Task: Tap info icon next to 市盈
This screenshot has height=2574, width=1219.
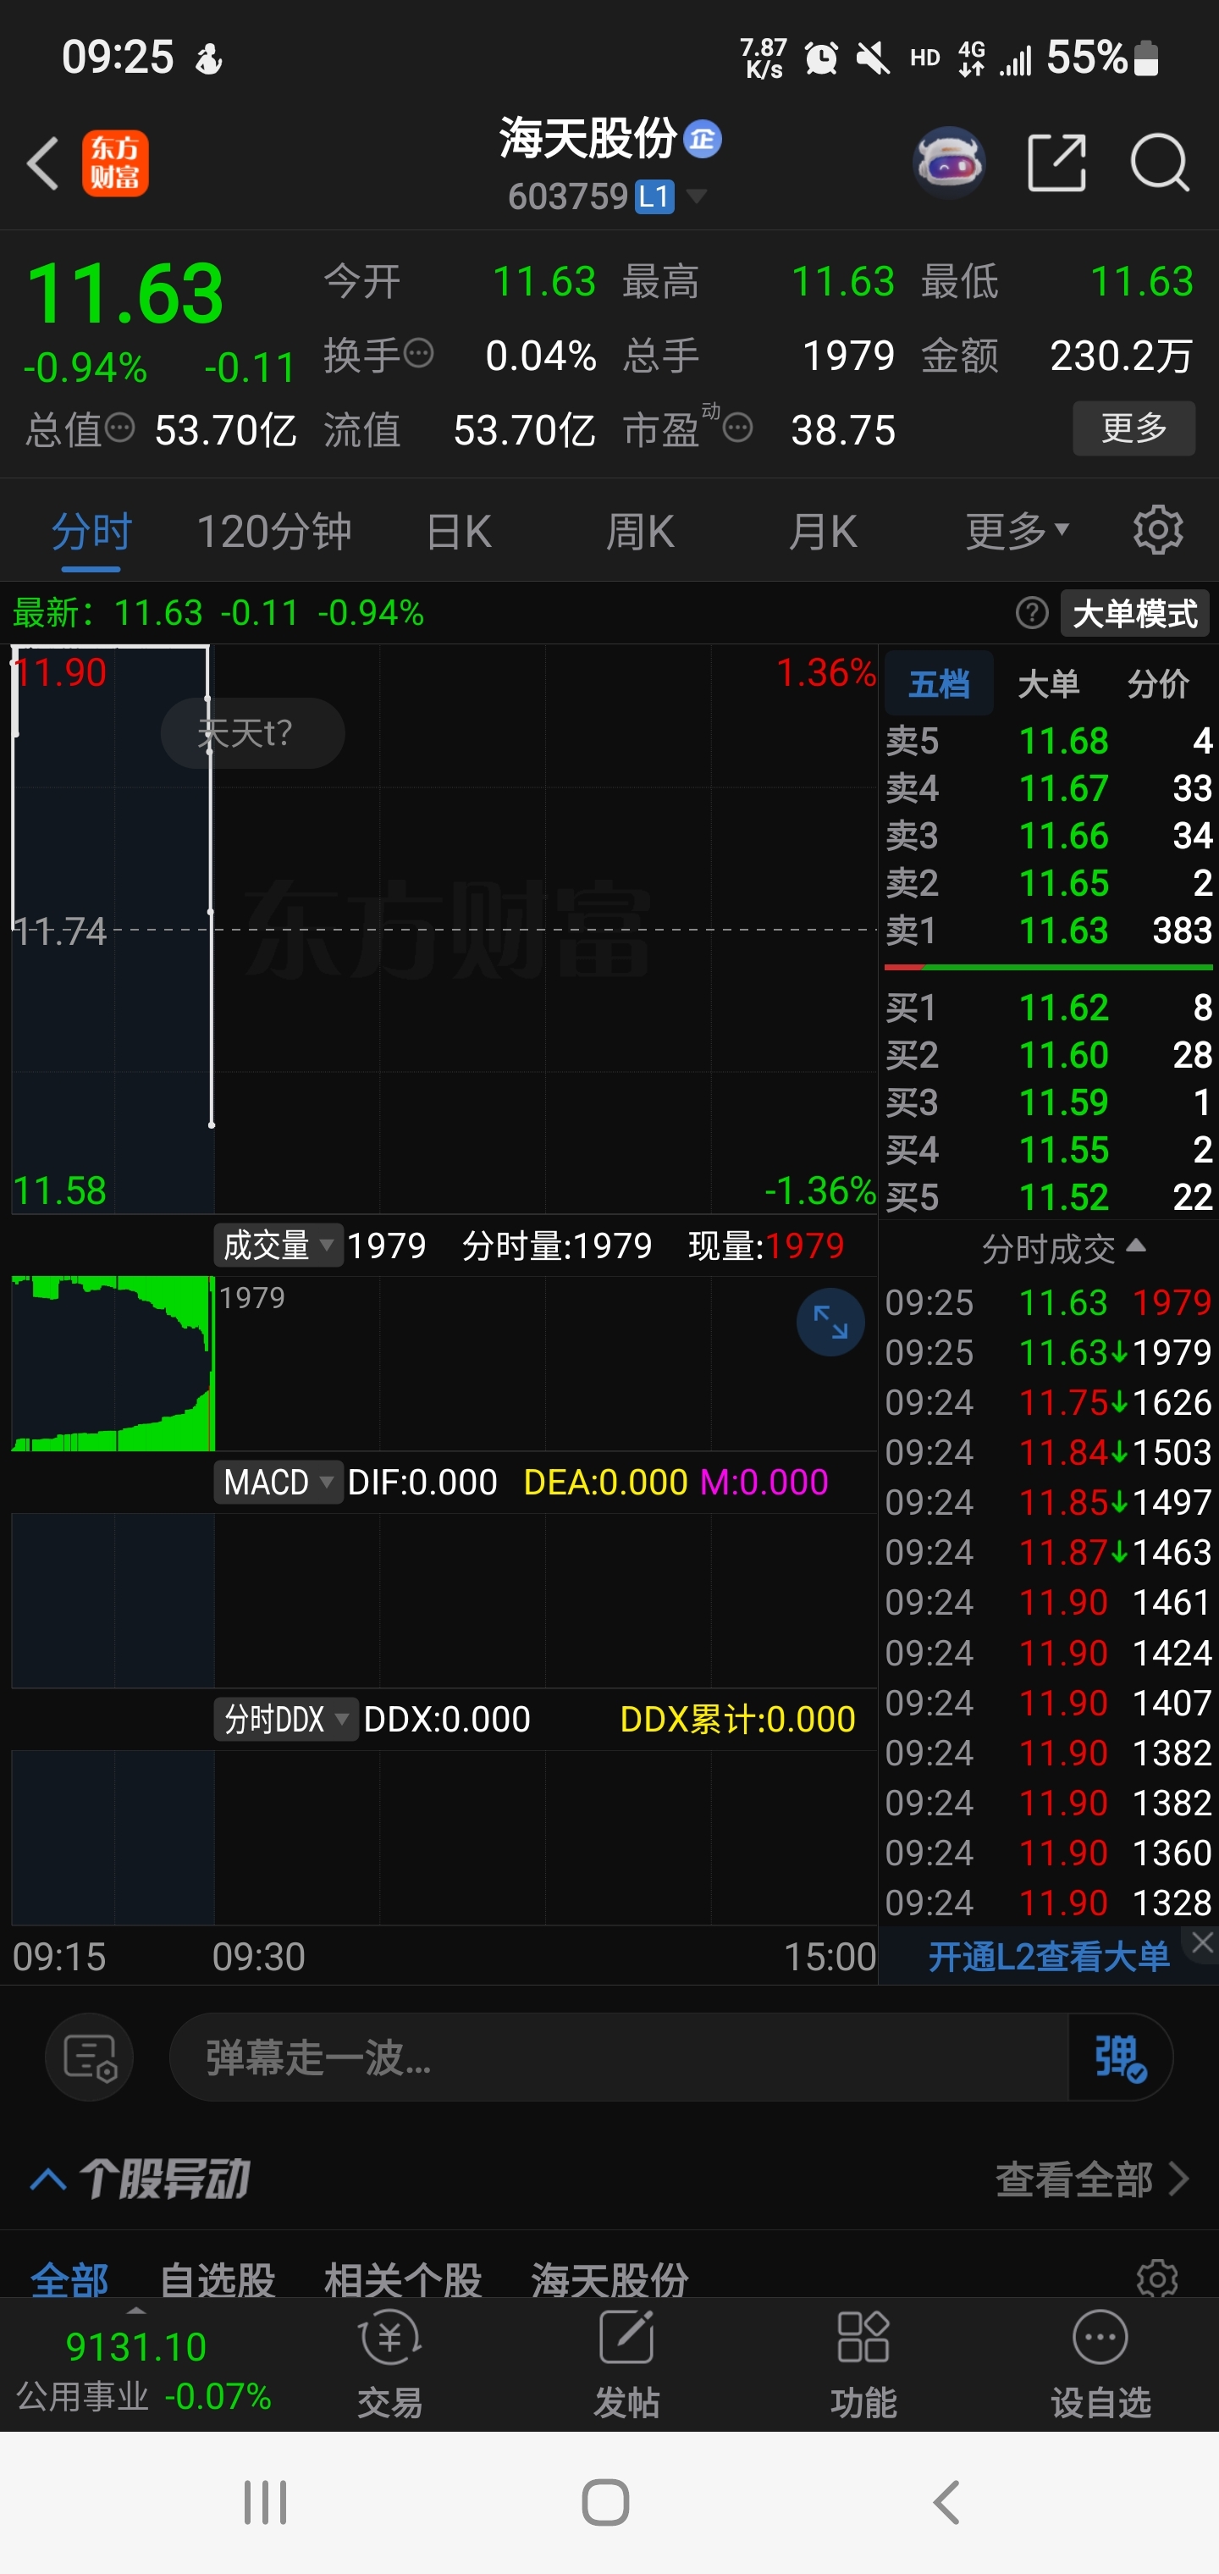Action: 737,428
